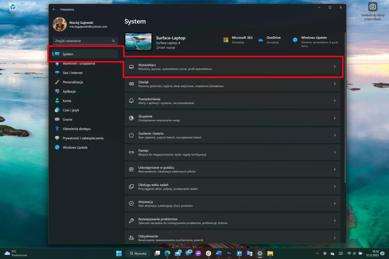Open Word from the taskbar
389x259 pixels.
pos(219,253)
